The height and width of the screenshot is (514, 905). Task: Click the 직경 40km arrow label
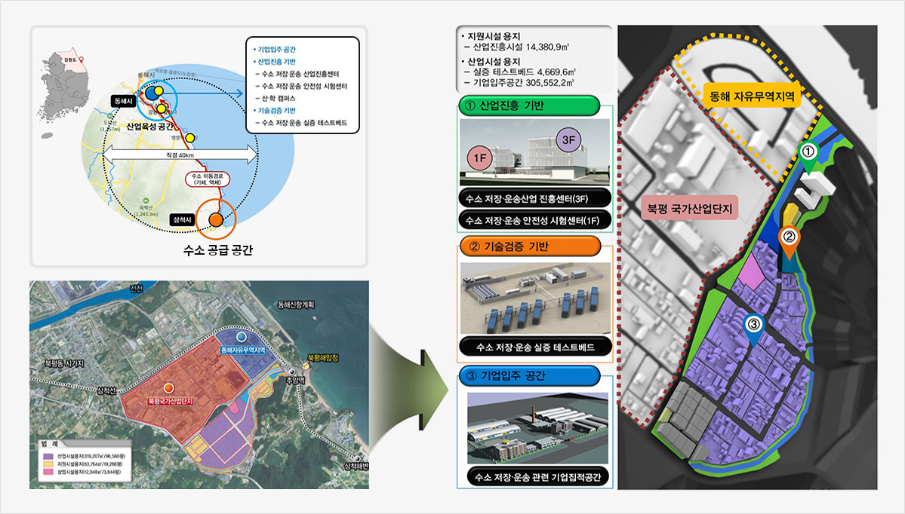click(180, 155)
